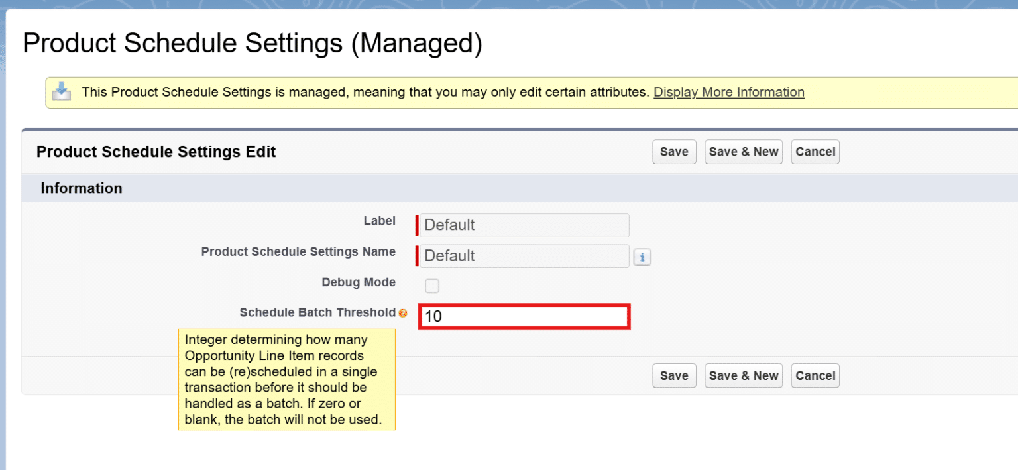The width and height of the screenshot is (1018, 470).
Task: Click the yellow batch threshold tooltip box
Action: tap(287, 379)
